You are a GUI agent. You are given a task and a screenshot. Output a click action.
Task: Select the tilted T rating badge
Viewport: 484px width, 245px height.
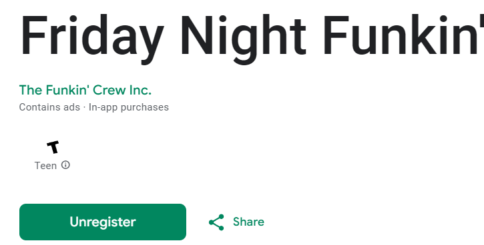(x=53, y=147)
